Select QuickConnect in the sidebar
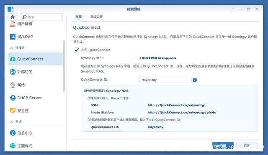 tap(35, 59)
